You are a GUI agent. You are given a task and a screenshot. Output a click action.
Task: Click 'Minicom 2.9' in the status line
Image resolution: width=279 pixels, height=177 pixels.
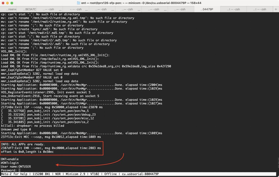(75, 174)
